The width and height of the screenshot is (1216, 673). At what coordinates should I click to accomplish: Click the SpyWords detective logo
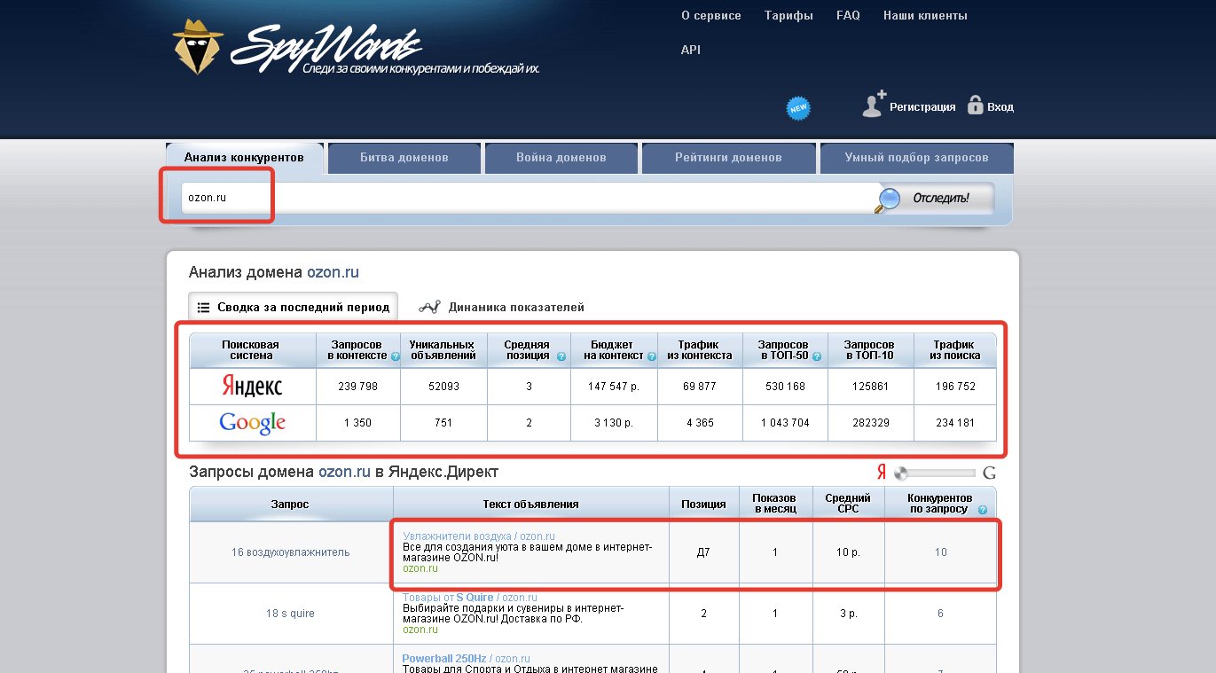tap(198, 46)
